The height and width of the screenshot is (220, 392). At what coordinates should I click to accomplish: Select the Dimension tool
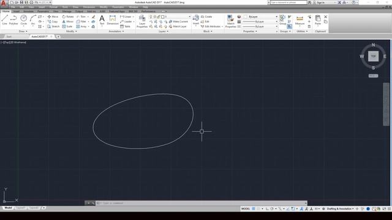coord(113,20)
